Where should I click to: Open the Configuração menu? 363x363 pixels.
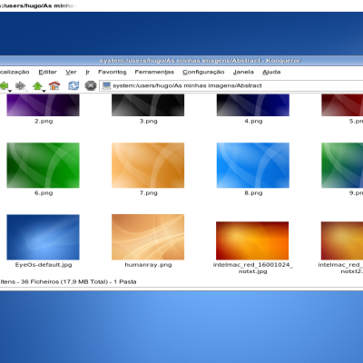coord(203,72)
